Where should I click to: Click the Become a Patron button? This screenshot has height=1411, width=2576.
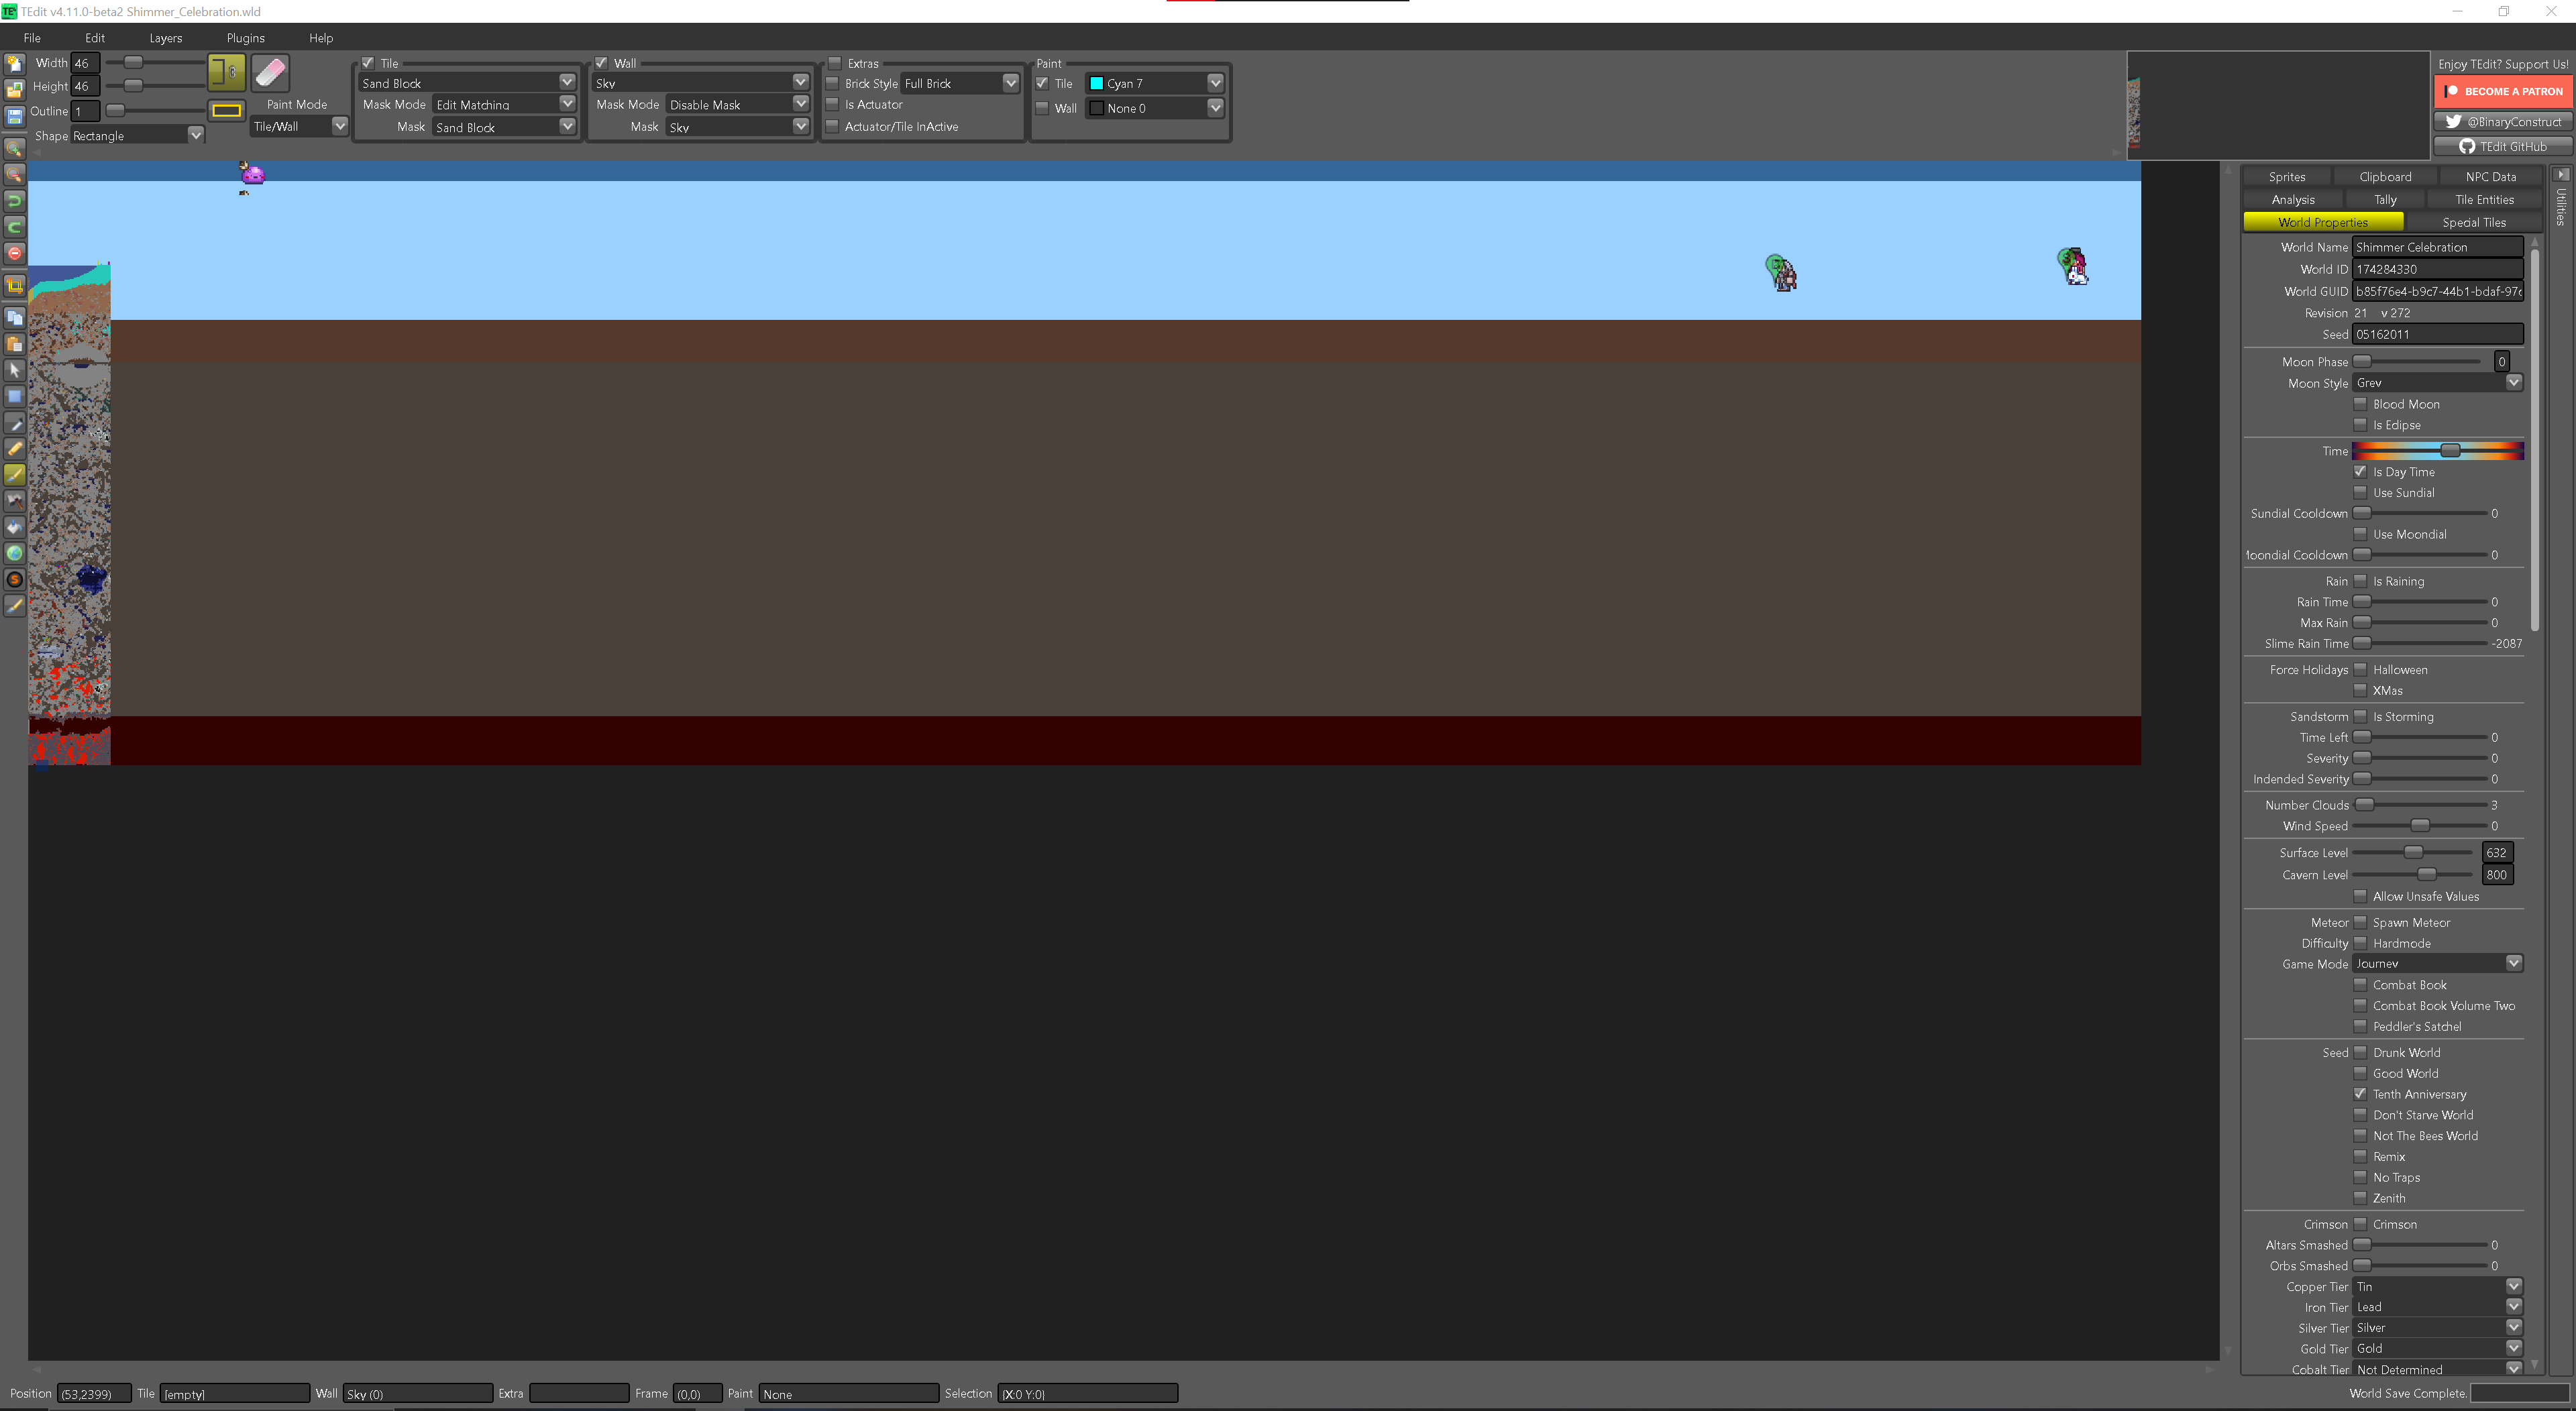pos(2503,91)
